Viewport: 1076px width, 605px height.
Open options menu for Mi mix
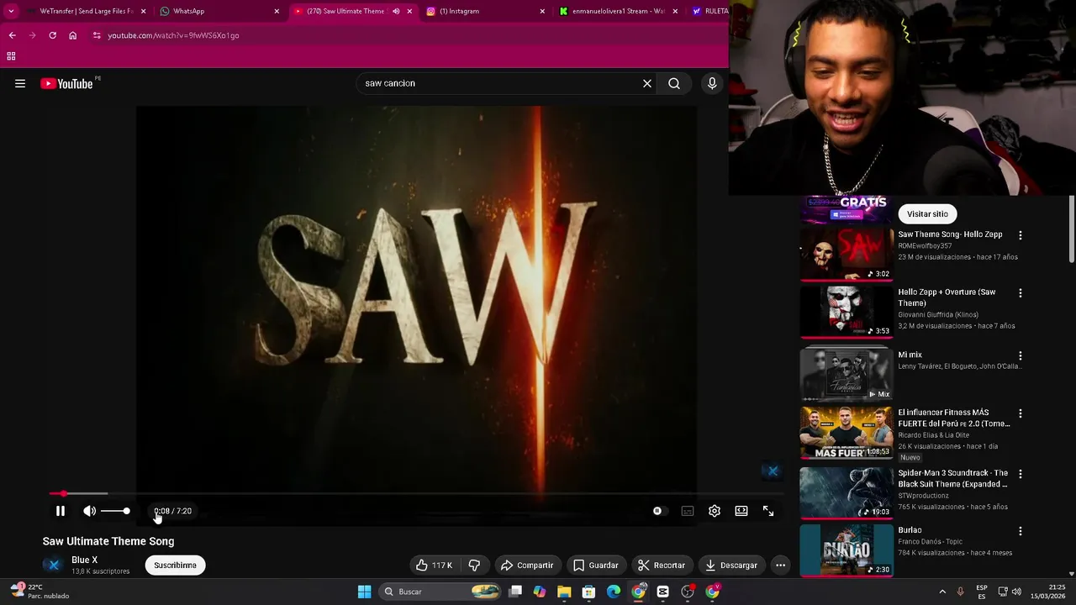[x=1021, y=356]
